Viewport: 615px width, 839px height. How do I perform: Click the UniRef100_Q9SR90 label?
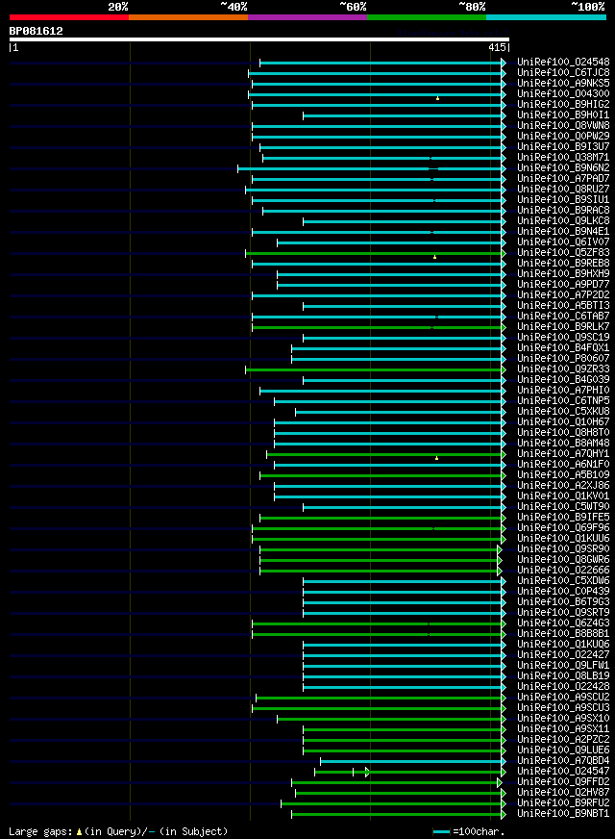pos(563,549)
